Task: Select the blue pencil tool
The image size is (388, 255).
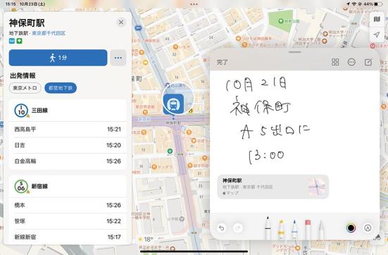Action: pos(294,229)
